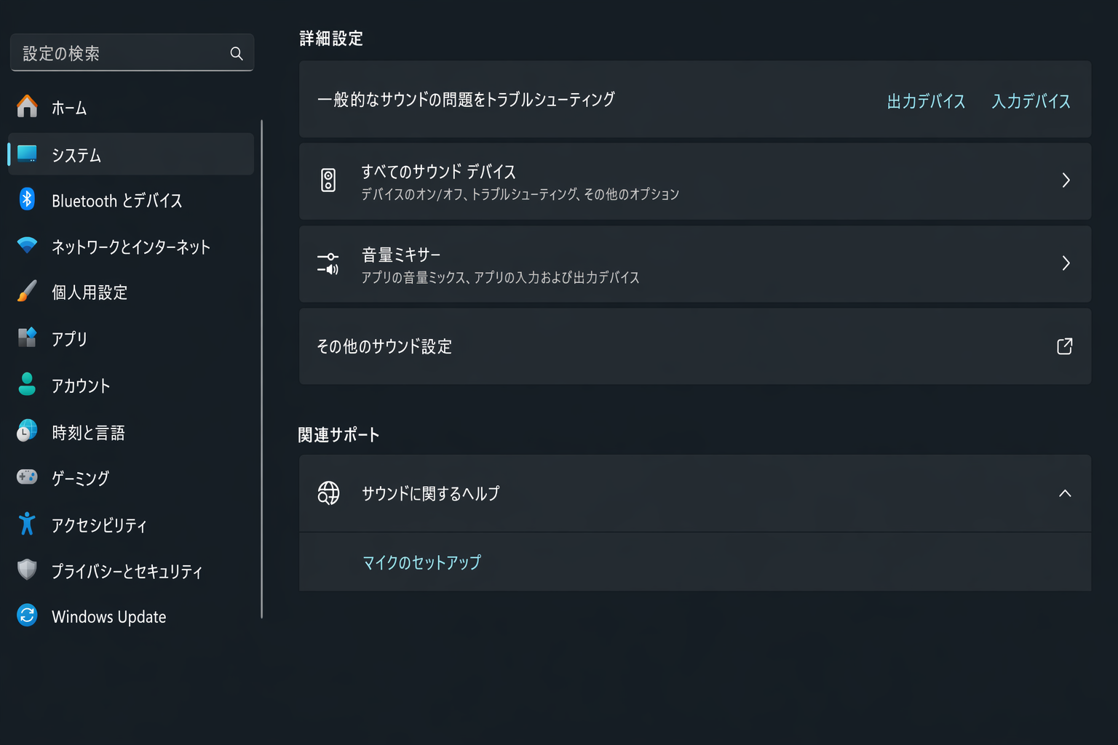Select 個人用設定 in the sidebar
1118x745 pixels.
[x=131, y=292]
